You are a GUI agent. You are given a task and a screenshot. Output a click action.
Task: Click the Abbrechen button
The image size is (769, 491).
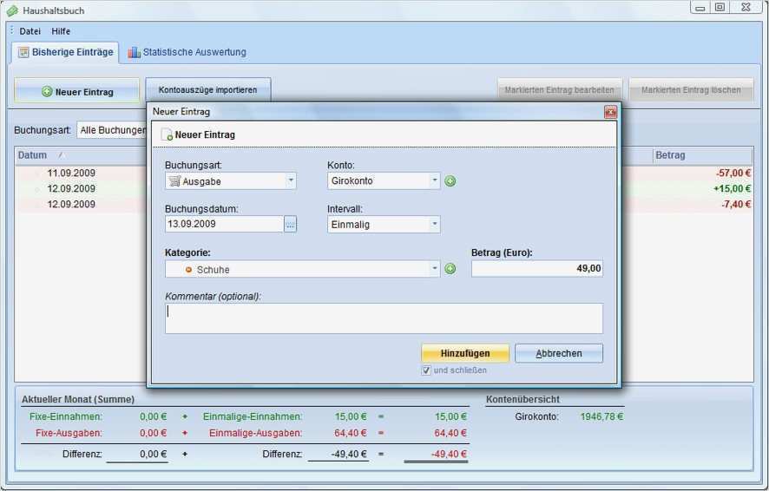coord(558,353)
